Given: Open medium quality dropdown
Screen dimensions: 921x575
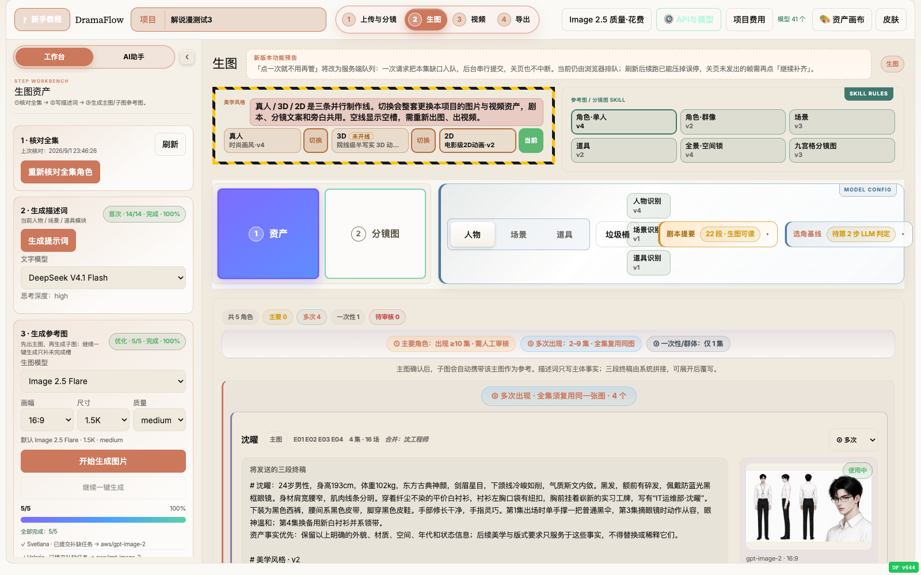Looking at the screenshot, I should point(159,420).
